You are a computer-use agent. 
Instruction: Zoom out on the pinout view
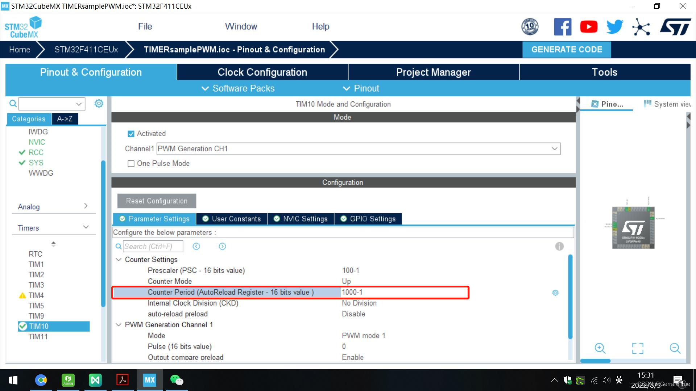pyautogui.click(x=675, y=348)
